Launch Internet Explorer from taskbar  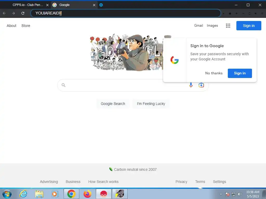click(x=23, y=194)
